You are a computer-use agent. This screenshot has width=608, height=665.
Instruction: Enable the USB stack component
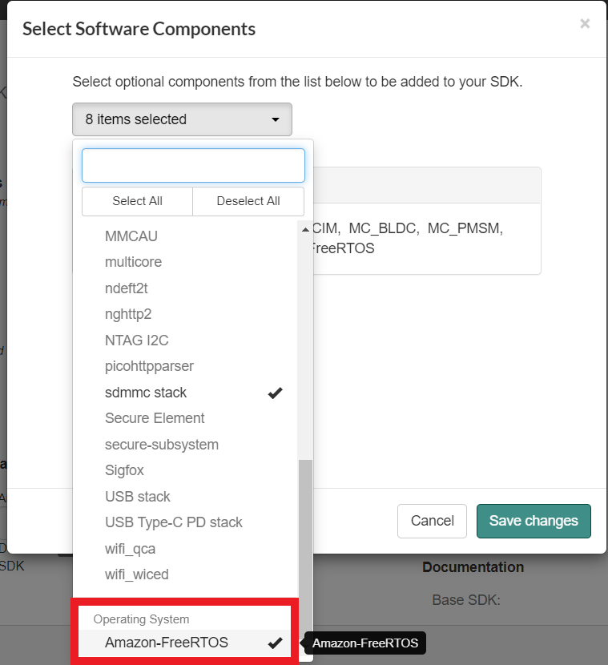tap(138, 497)
